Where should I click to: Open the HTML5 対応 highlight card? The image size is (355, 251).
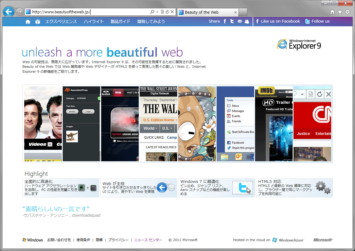[294, 188]
